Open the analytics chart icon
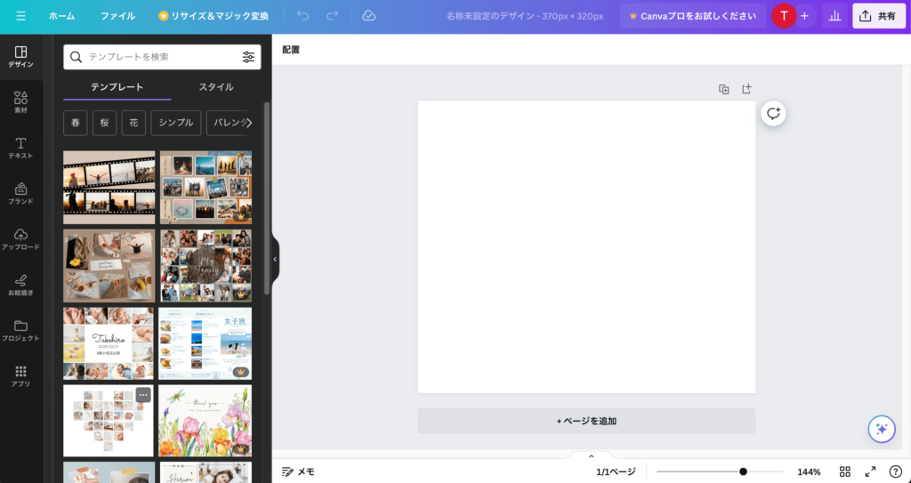This screenshot has width=911, height=483. point(834,16)
